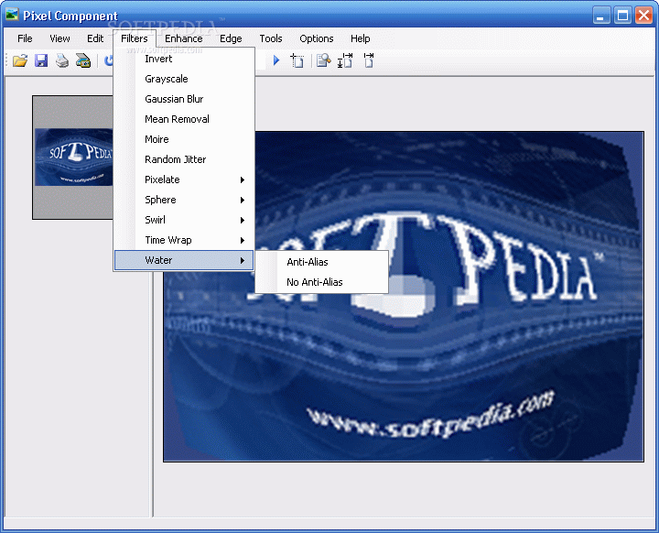This screenshot has height=533, width=659.
Task: Open the Enhance menu
Action: point(184,38)
